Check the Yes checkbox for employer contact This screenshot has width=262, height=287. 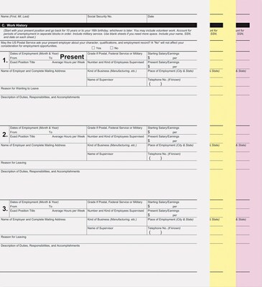(93, 48)
